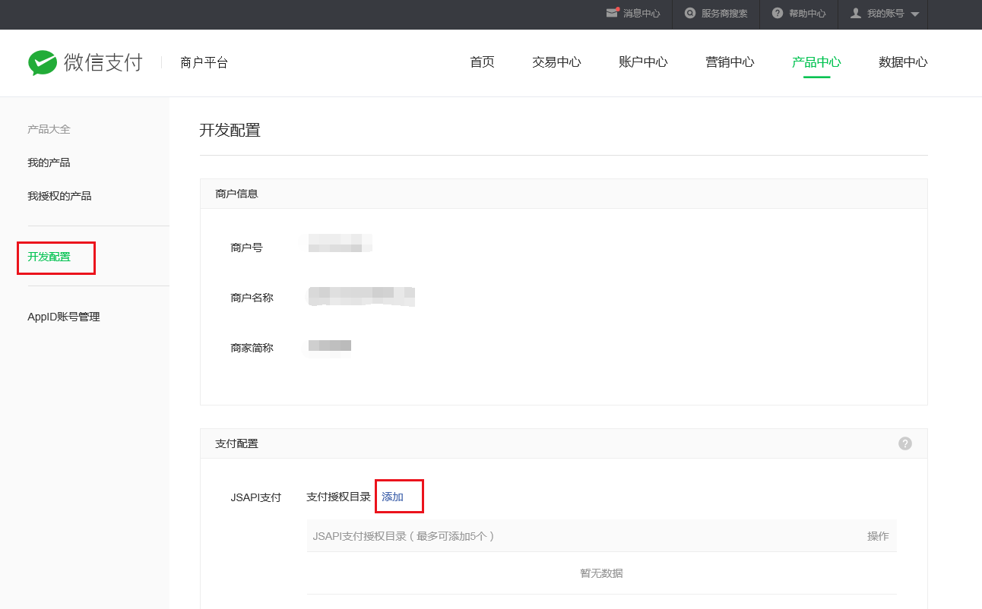Select 我的产品 in sidebar
The image size is (982, 609).
(49, 163)
